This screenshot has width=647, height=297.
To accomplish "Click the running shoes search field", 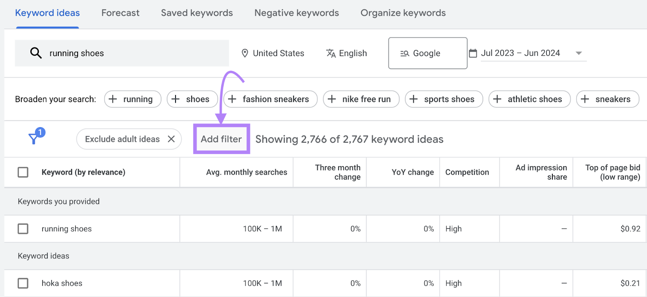I will (x=122, y=53).
